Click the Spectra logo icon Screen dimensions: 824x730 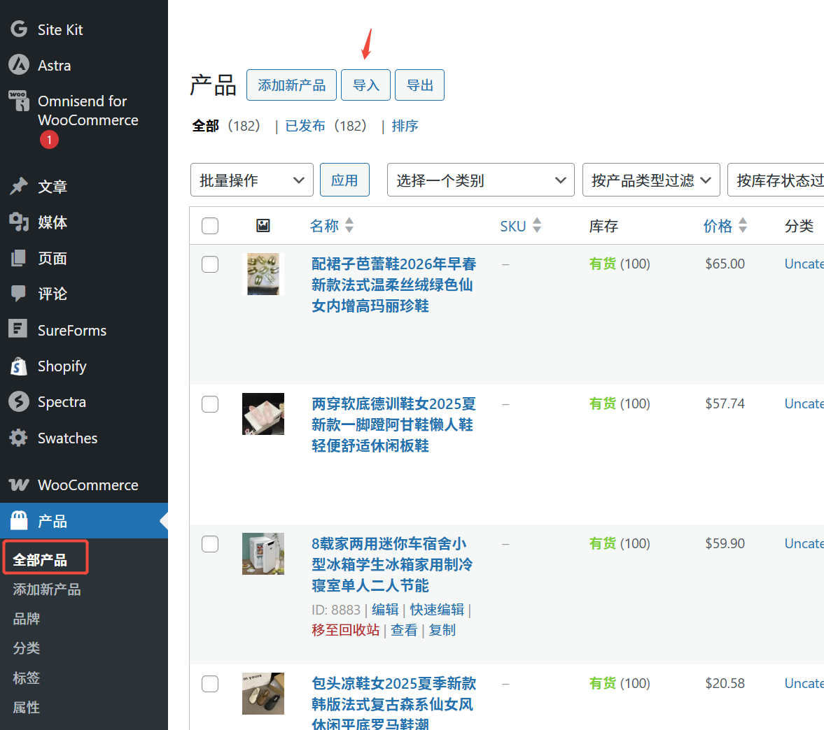pyautogui.click(x=19, y=401)
